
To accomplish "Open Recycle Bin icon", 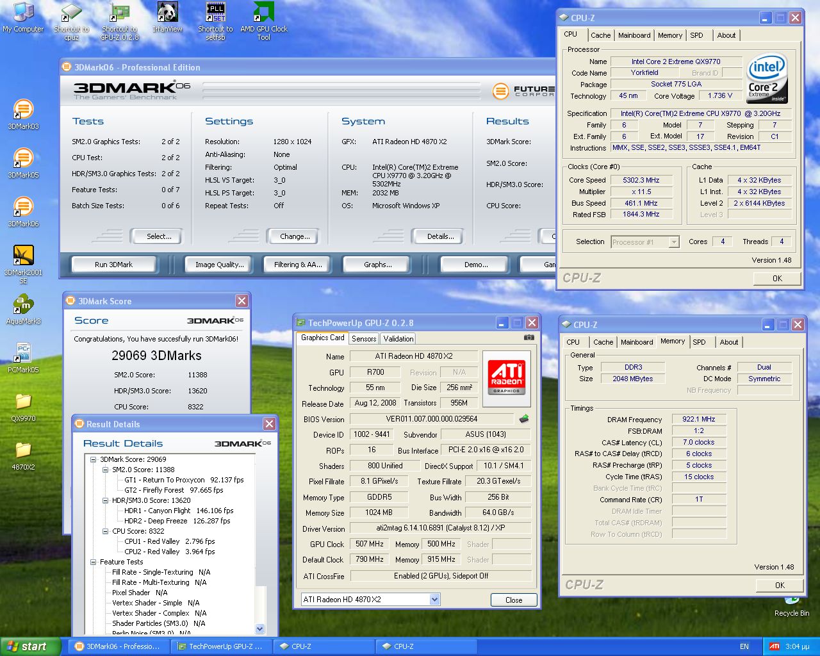I will click(791, 605).
